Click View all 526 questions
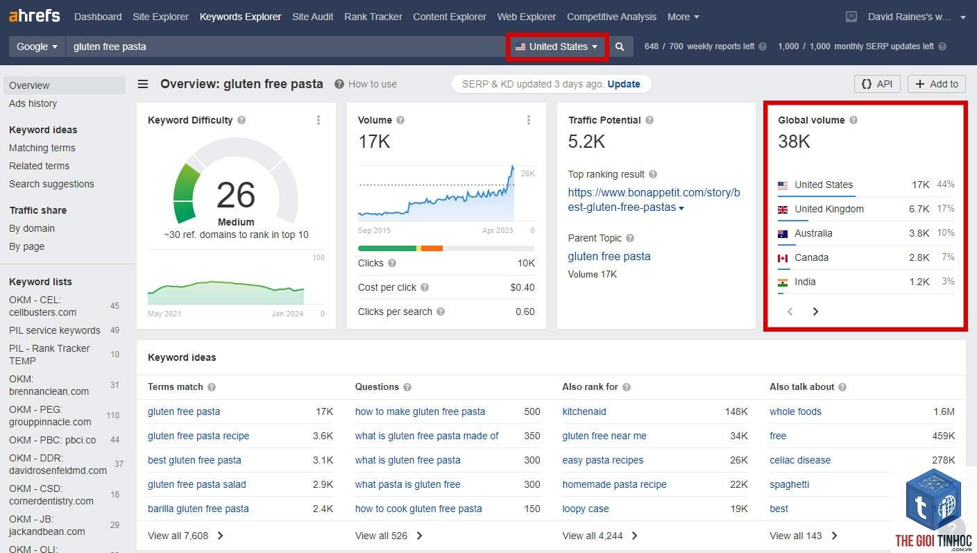 click(389, 536)
